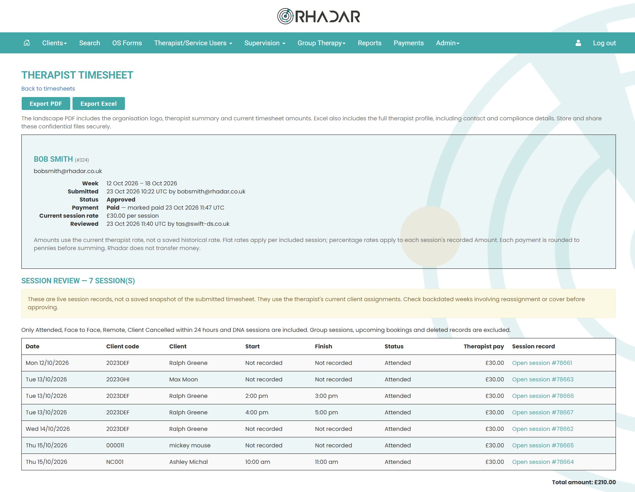Click the Session Review — 7 Session(s) heading
This screenshot has height=492, width=635.
point(78,281)
